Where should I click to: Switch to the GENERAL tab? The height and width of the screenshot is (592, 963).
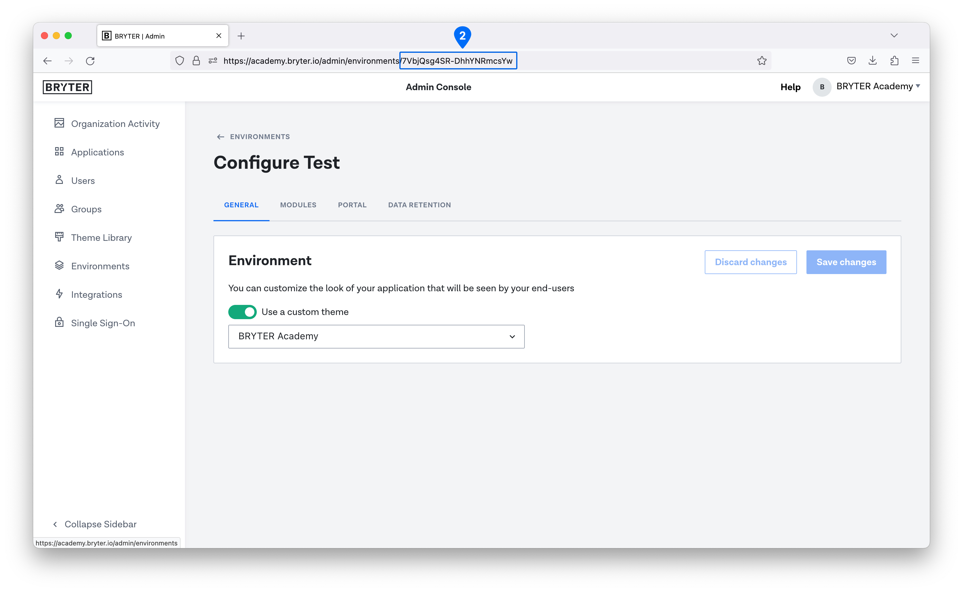pos(241,205)
